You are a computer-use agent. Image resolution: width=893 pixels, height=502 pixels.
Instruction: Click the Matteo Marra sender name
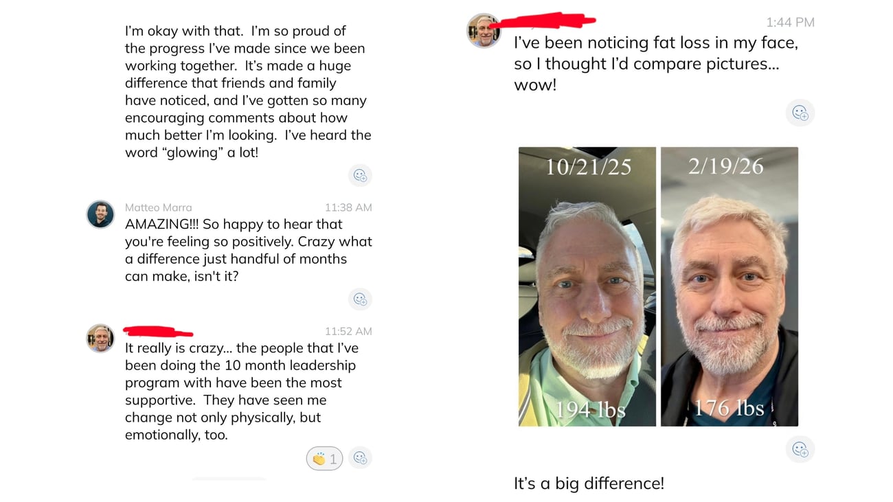coord(158,207)
